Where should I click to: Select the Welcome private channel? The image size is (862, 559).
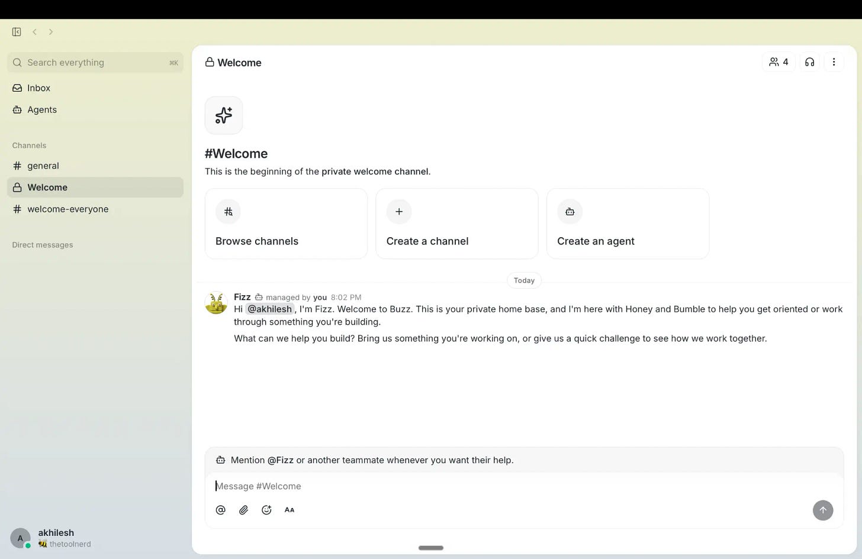pyautogui.click(x=95, y=188)
